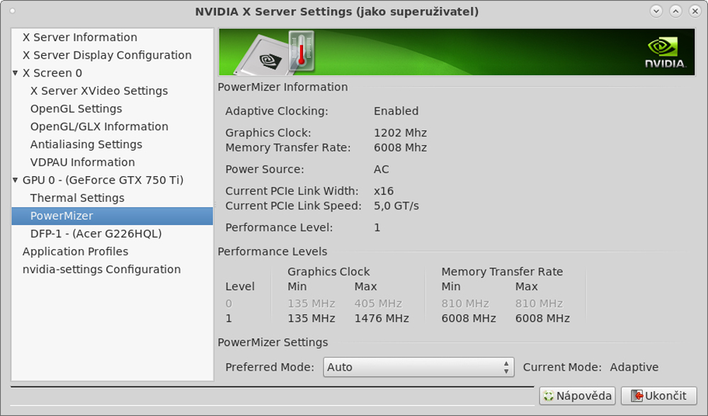This screenshot has height=416, width=708.
Task: Click the PCIe Link Width value 'x16'
Action: tap(384, 191)
